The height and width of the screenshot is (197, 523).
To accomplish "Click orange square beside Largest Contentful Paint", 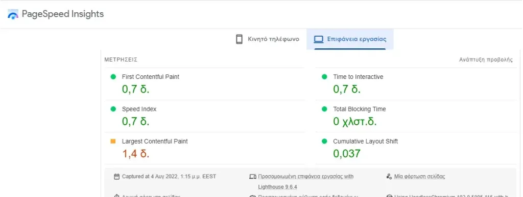I will 113,141.
